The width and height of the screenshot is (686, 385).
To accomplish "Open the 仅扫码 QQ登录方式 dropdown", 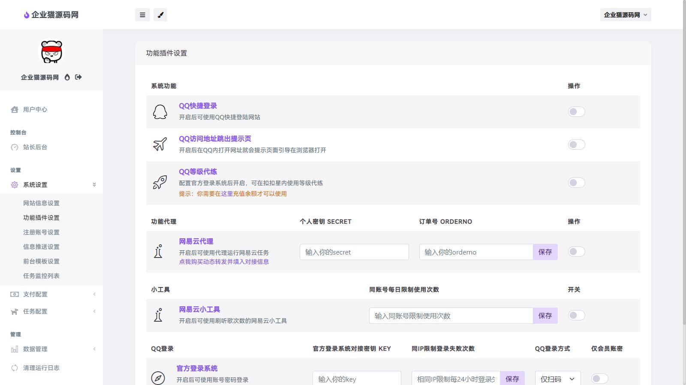I will click(557, 379).
